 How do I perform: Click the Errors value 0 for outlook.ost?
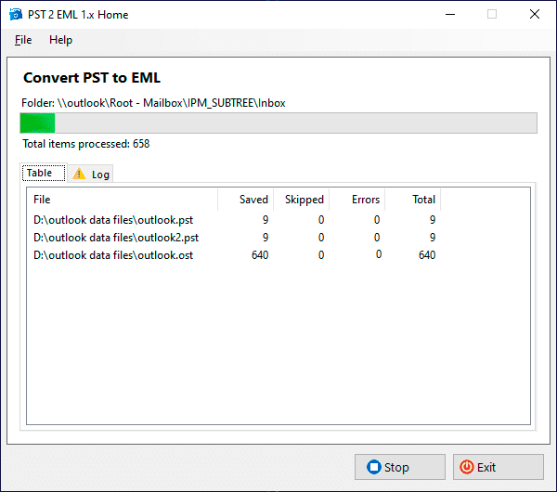(x=379, y=254)
